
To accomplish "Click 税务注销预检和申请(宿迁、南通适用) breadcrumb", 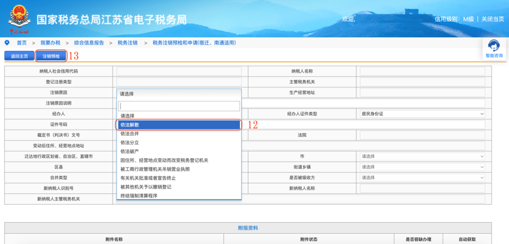I will tap(194, 43).
